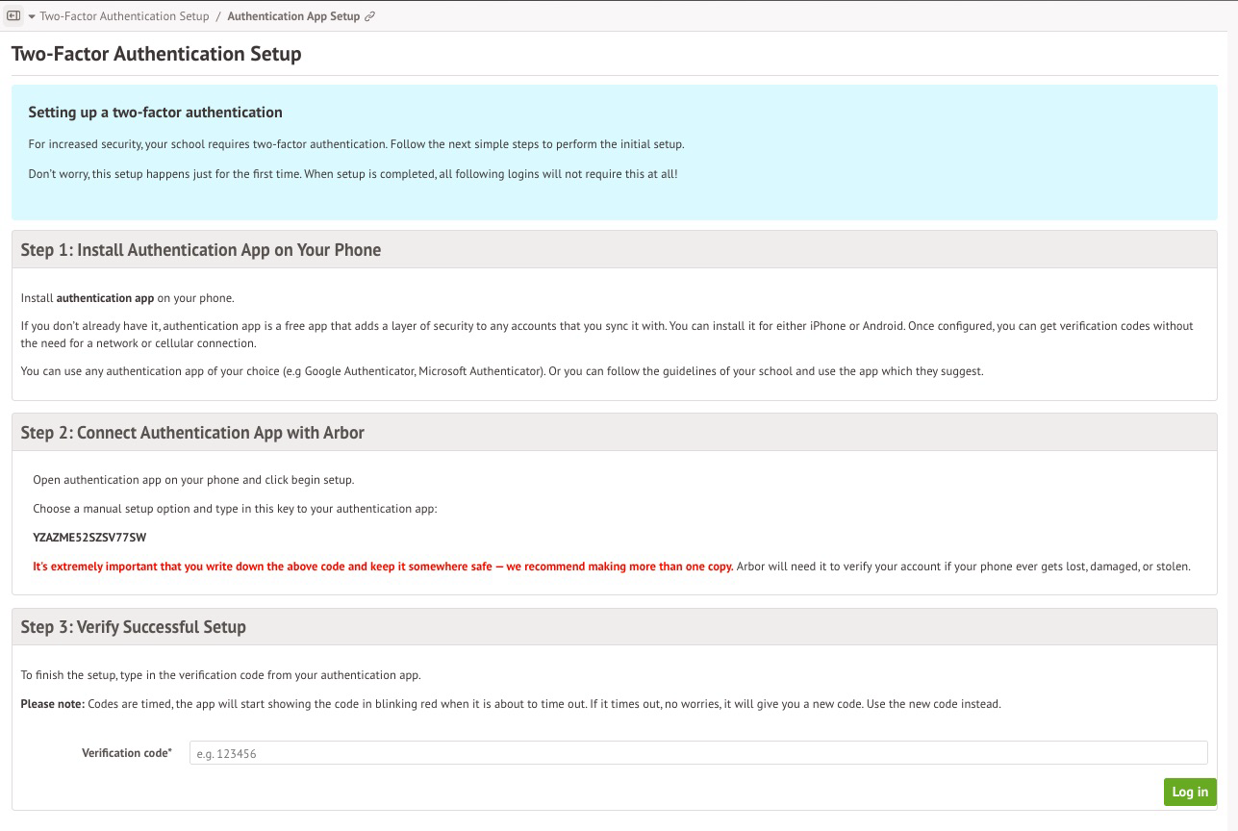Click the Two-Factor Authentication Setup page title
This screenshot has width=1238, height=831.
point(156,54)
